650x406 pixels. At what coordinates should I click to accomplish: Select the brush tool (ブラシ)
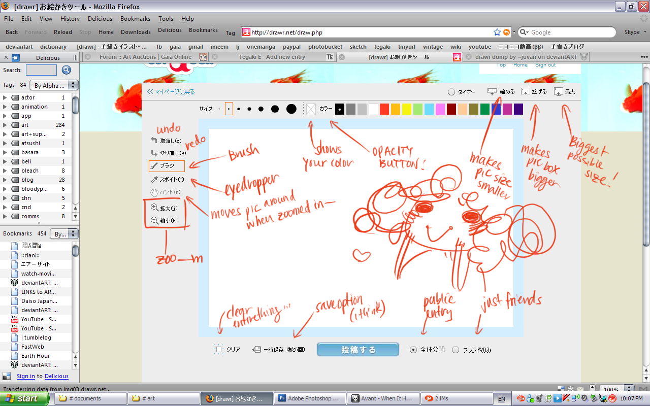point(167,165)
